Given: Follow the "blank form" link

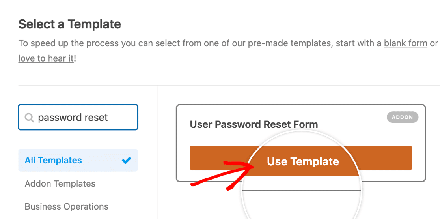Looking at the screenshot, I should [x=405, y=43].
